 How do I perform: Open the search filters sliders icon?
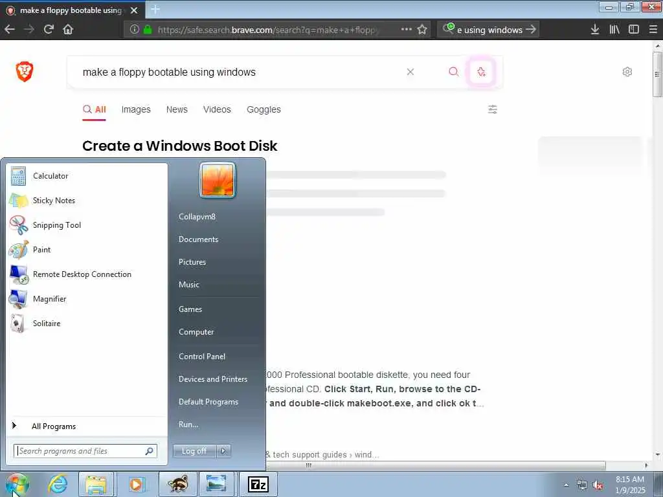493,109
